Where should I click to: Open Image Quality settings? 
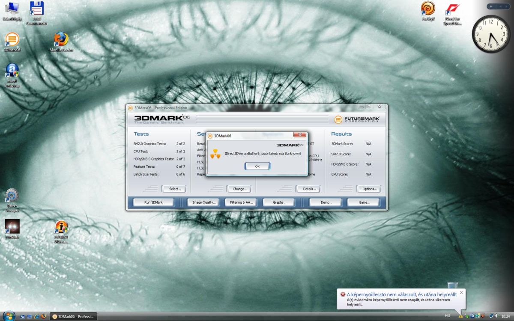coord(204,202)
